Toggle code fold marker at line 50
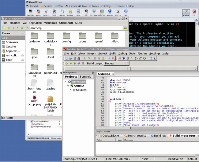The width and height of the screenshot is (199, 162). pyautogui.click(x=109, y=101)
